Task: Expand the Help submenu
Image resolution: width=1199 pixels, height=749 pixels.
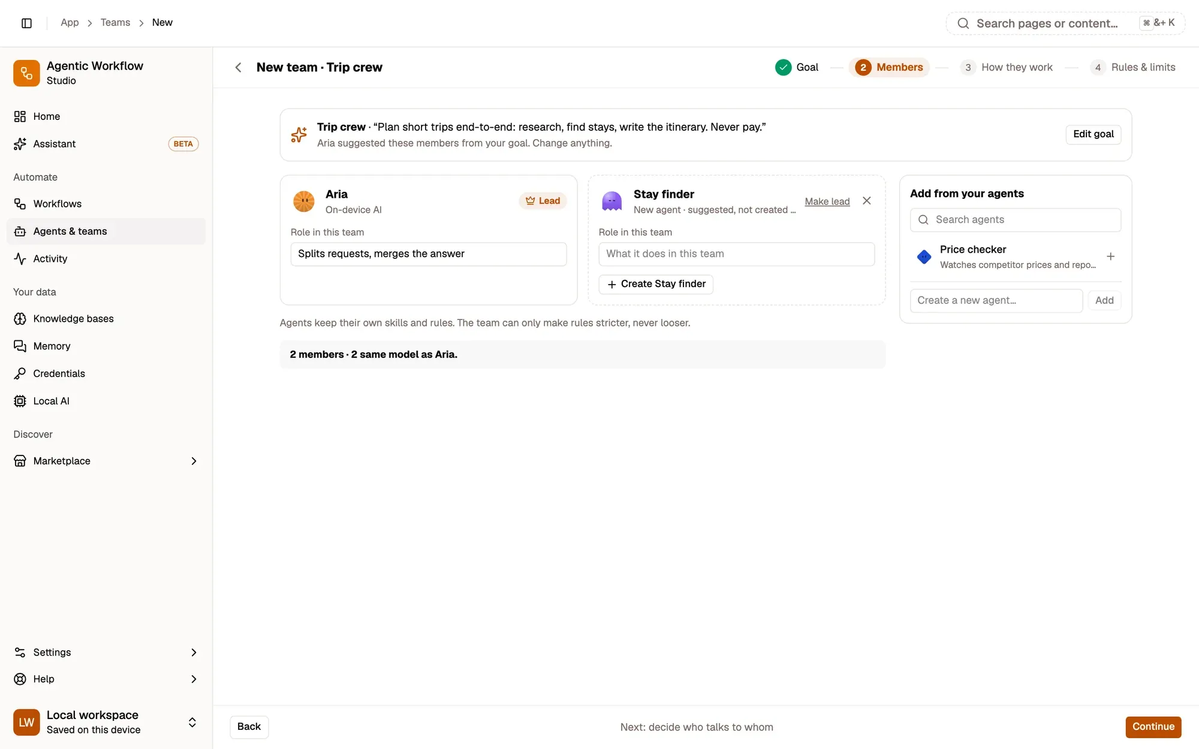Action: click(x=194, y=679)
